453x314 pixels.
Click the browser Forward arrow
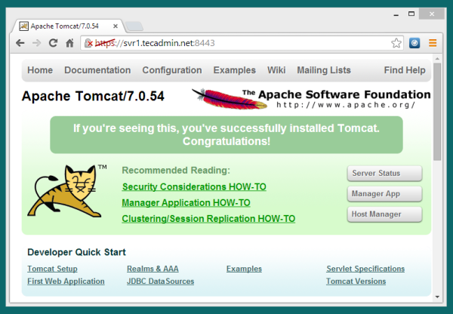(37, 43)
